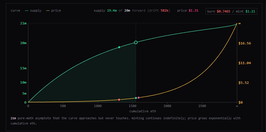Click the $11.04 right axis label
Screen dimensions: 266x132
tap(245, 63)
